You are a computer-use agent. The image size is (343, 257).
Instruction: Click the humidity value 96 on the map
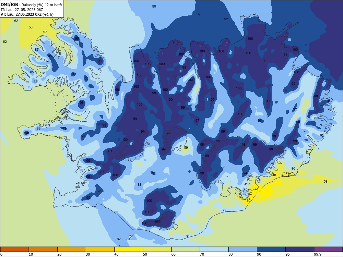click(x=329, y=101)
